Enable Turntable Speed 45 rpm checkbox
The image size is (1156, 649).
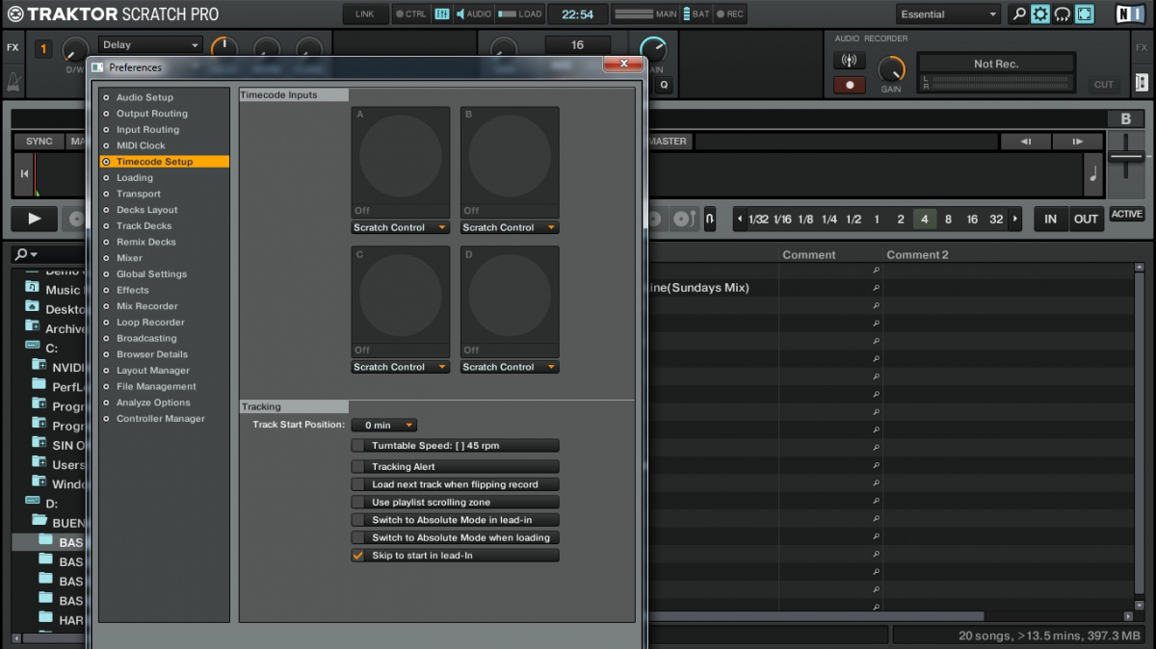point(358,446)
